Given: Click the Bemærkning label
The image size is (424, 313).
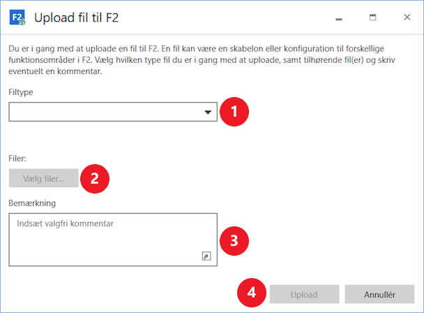Looking at the screenshot, I should point(32,203).
